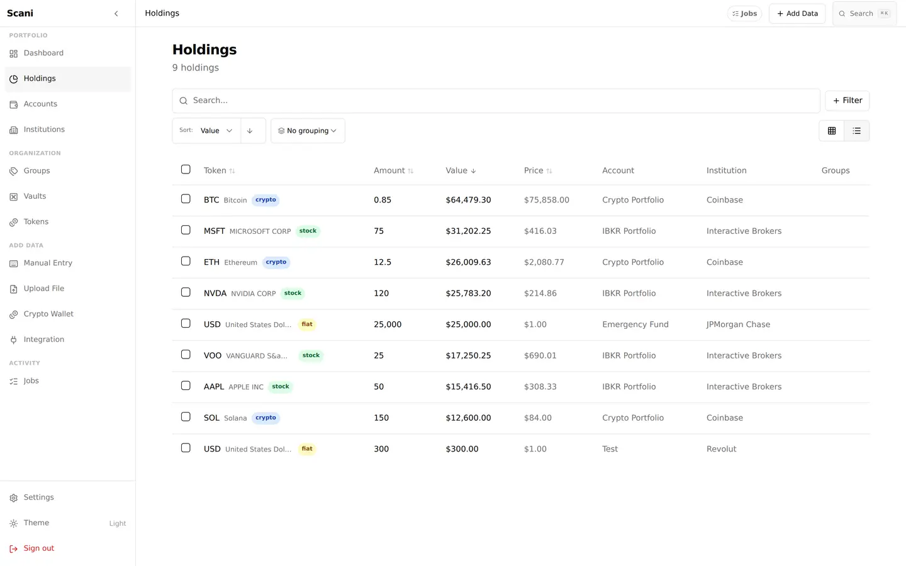Switch to list view layout

tap(856, 131)
